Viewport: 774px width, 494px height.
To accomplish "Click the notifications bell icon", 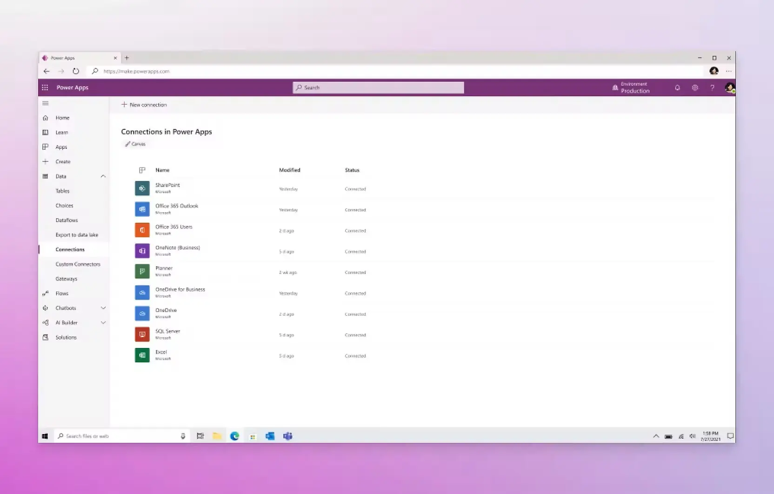I will point(677,87).
